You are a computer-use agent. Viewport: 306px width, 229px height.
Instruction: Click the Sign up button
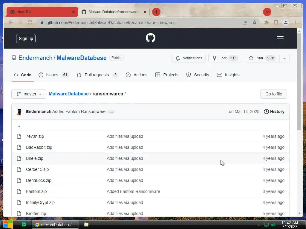[26, 38]
